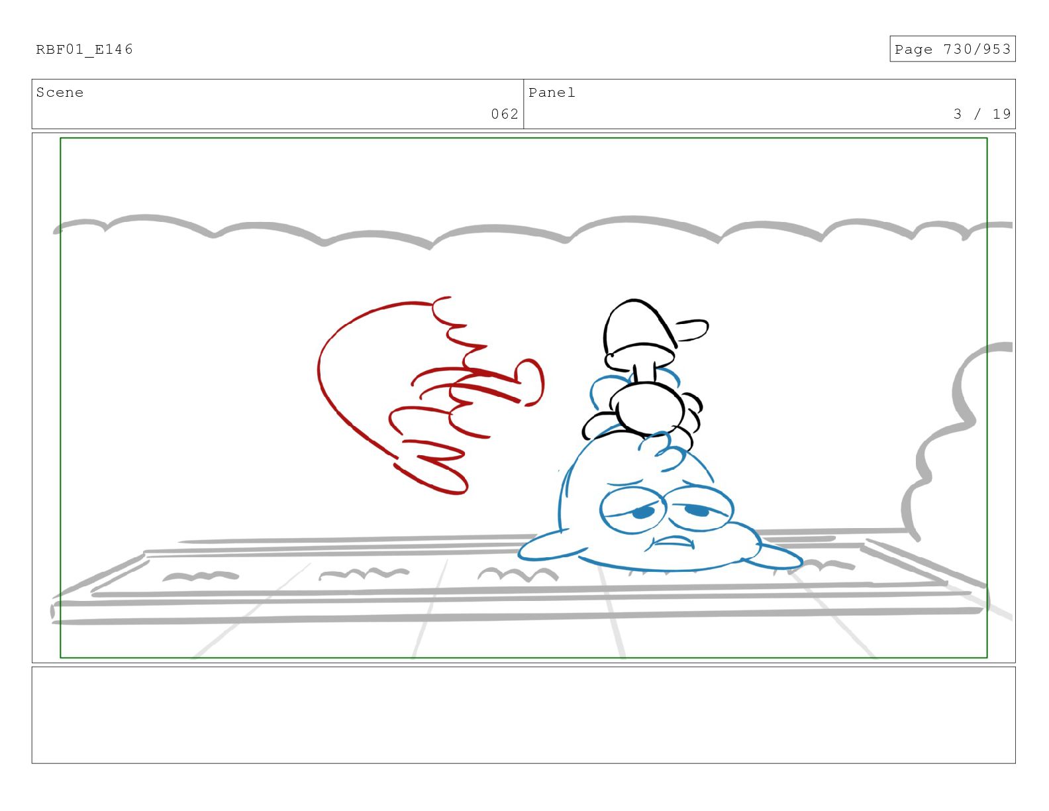Screen dimensions: 1049x811
Task: Select panel count 3 / 19
Action: click(982, 114)
